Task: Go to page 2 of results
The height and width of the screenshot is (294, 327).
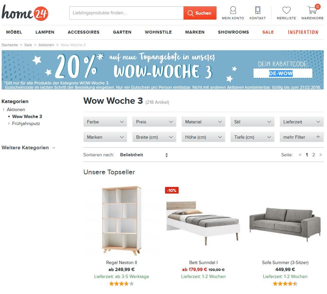Action: coord(313,155)
